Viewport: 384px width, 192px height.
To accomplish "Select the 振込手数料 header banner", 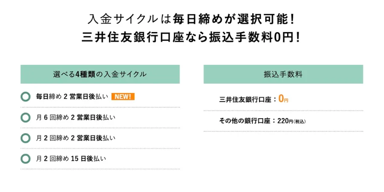I will (x=283, y=74).
